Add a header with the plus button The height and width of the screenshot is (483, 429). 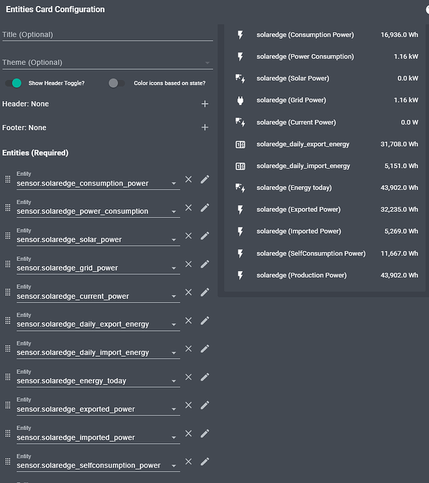[x=205, y=104]
